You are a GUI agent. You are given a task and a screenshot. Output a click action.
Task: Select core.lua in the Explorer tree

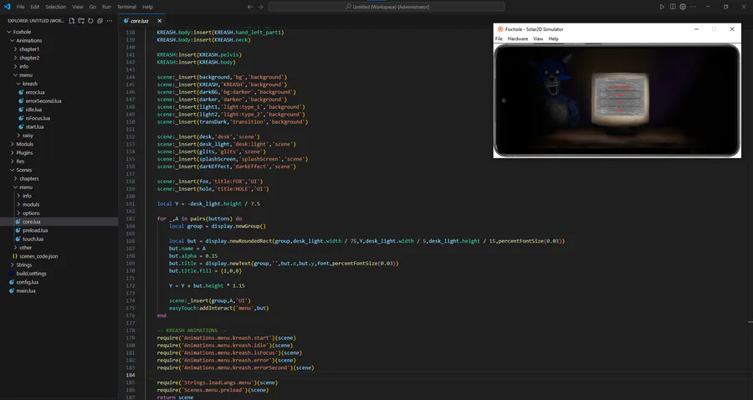pyautogui.click(x=31, y=222)
